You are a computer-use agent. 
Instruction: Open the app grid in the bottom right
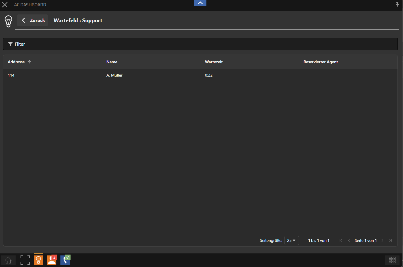click(392, 260)
